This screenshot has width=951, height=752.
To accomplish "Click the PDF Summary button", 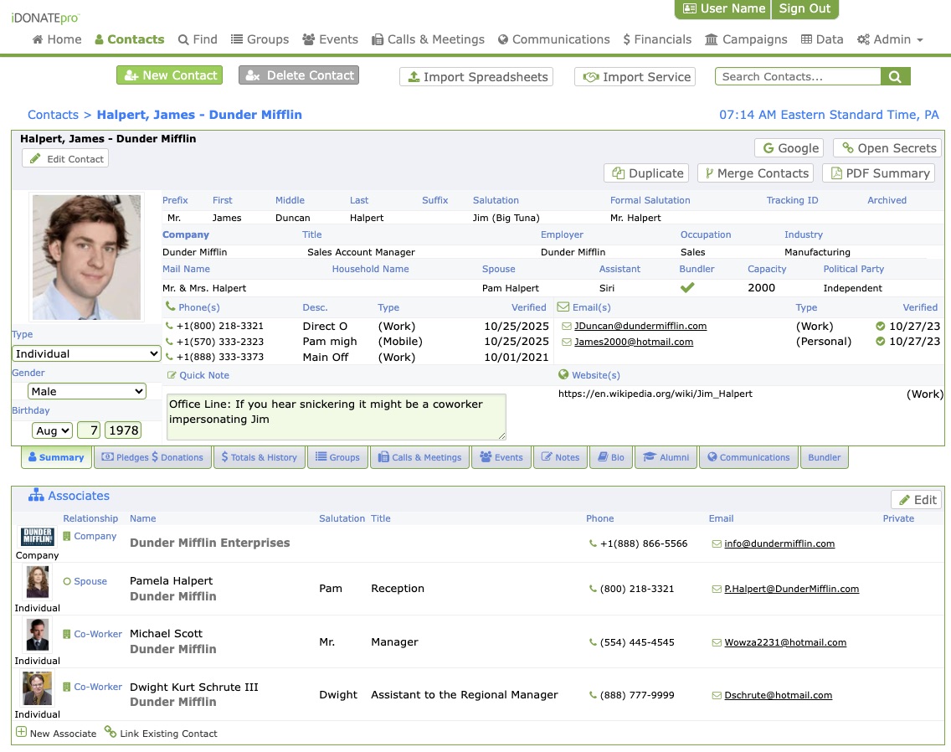I will pos(879,173).
